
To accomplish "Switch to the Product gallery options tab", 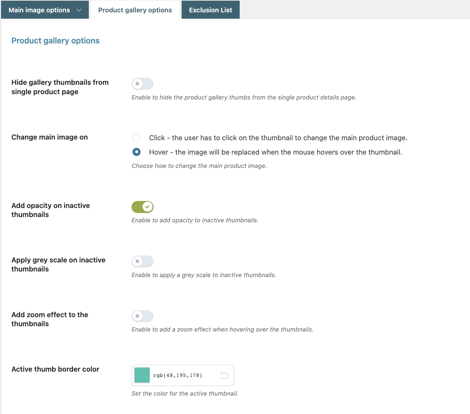I will (x=135, y=10).
